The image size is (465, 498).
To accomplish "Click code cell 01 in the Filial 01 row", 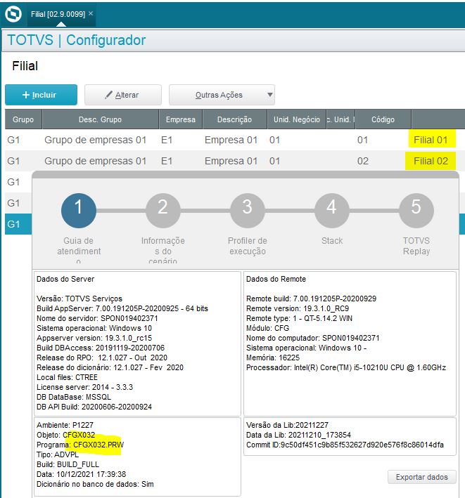I will 362,140.
